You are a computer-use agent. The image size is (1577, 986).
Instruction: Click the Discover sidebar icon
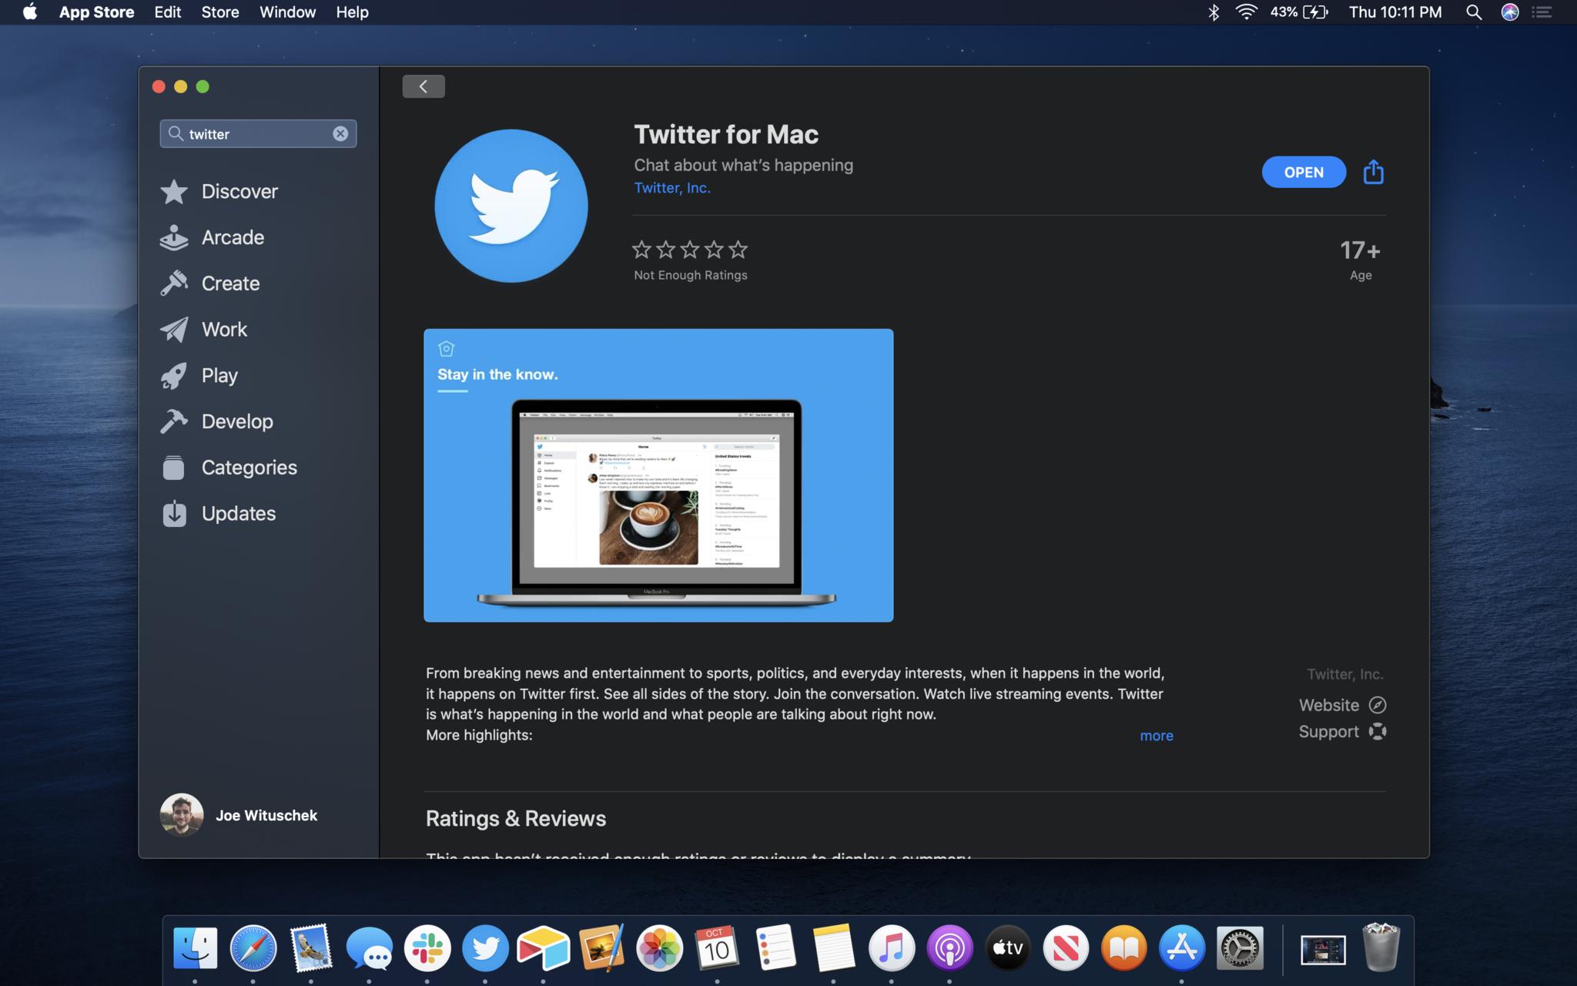[174, 189]
